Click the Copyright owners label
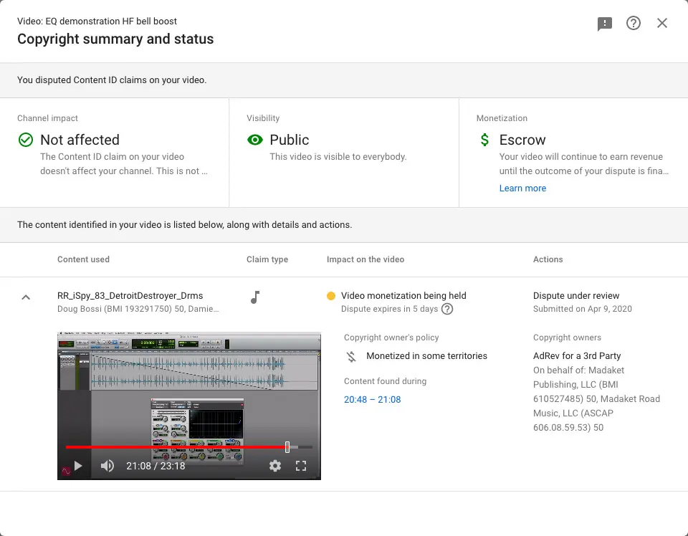The width and height of the screenshot is (688, 536). pos(567,338)
